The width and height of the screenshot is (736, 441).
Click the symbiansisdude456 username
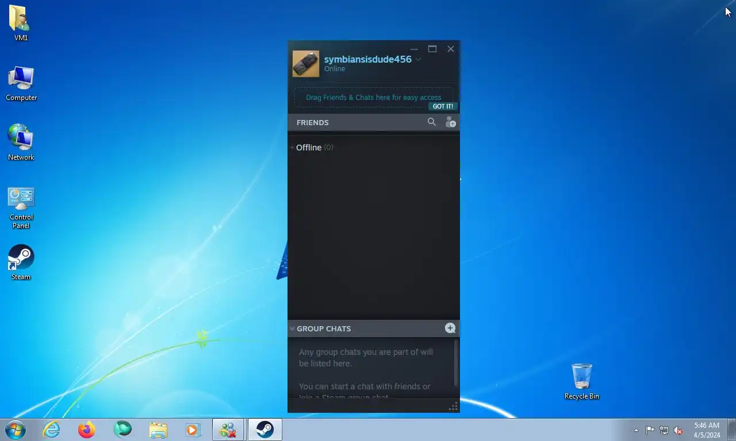368,59
